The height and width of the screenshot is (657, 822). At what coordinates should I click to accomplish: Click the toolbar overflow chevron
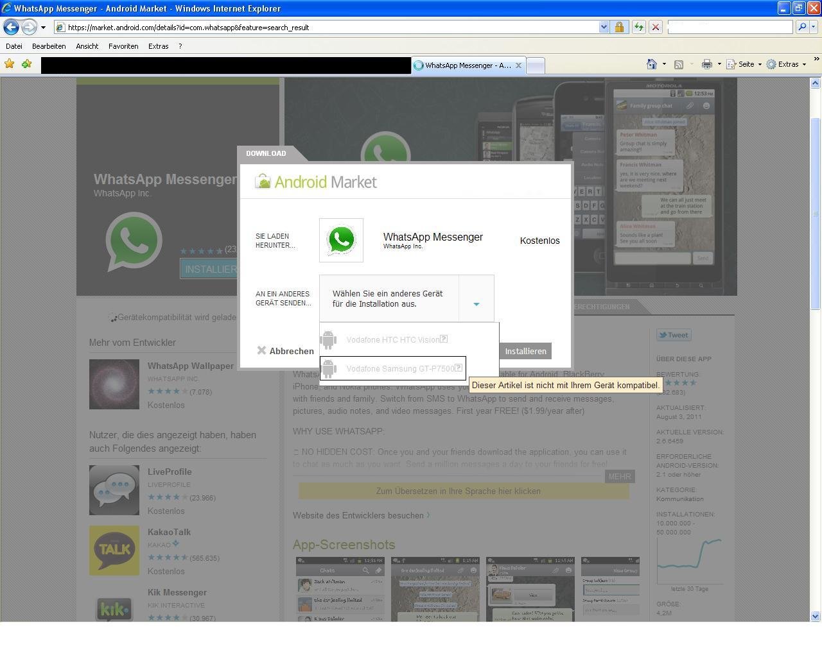[816, 59]
